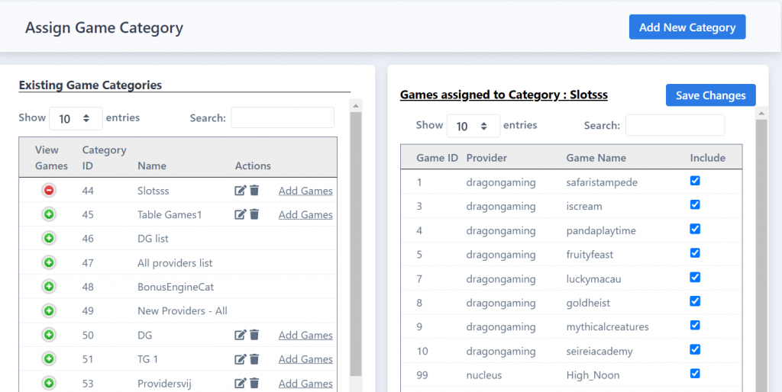Click the edit icon for TG 1
The image size is (782, 392).
240,359
